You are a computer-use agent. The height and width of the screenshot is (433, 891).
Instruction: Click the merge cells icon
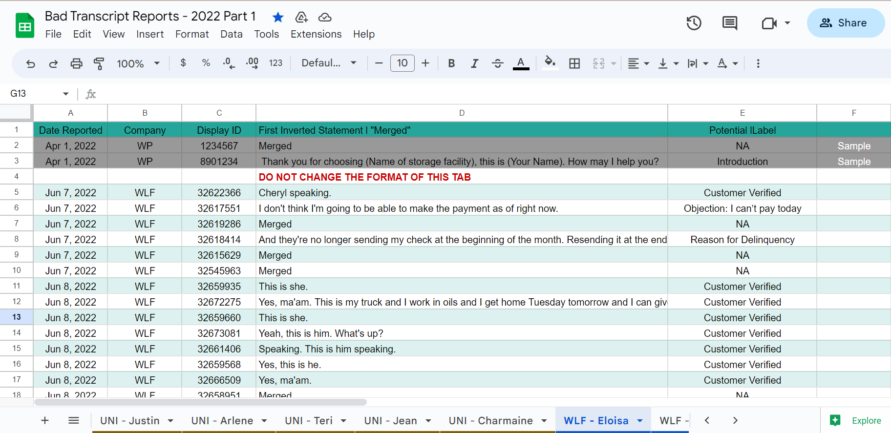(599, 63)
